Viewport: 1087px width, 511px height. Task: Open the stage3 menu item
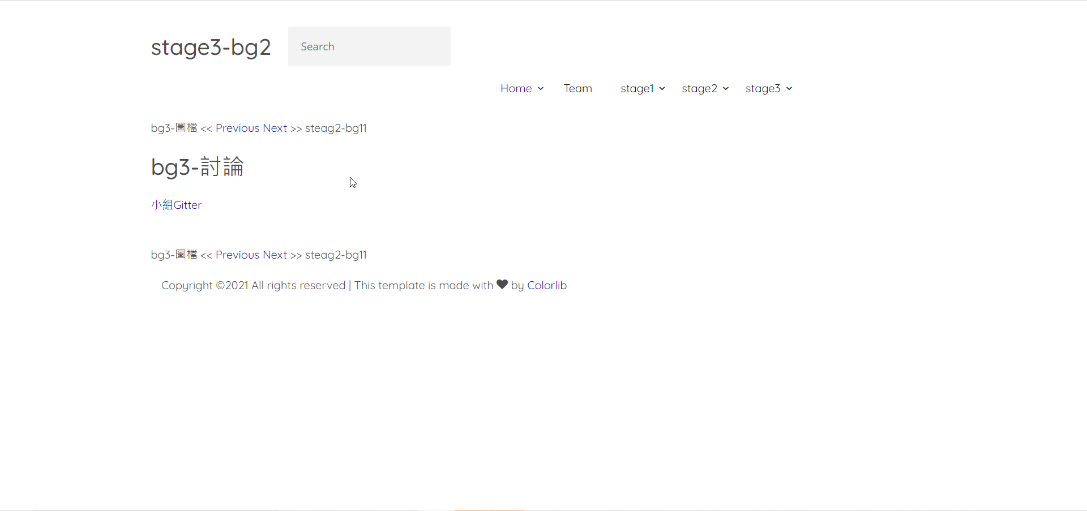pos(763,89)
